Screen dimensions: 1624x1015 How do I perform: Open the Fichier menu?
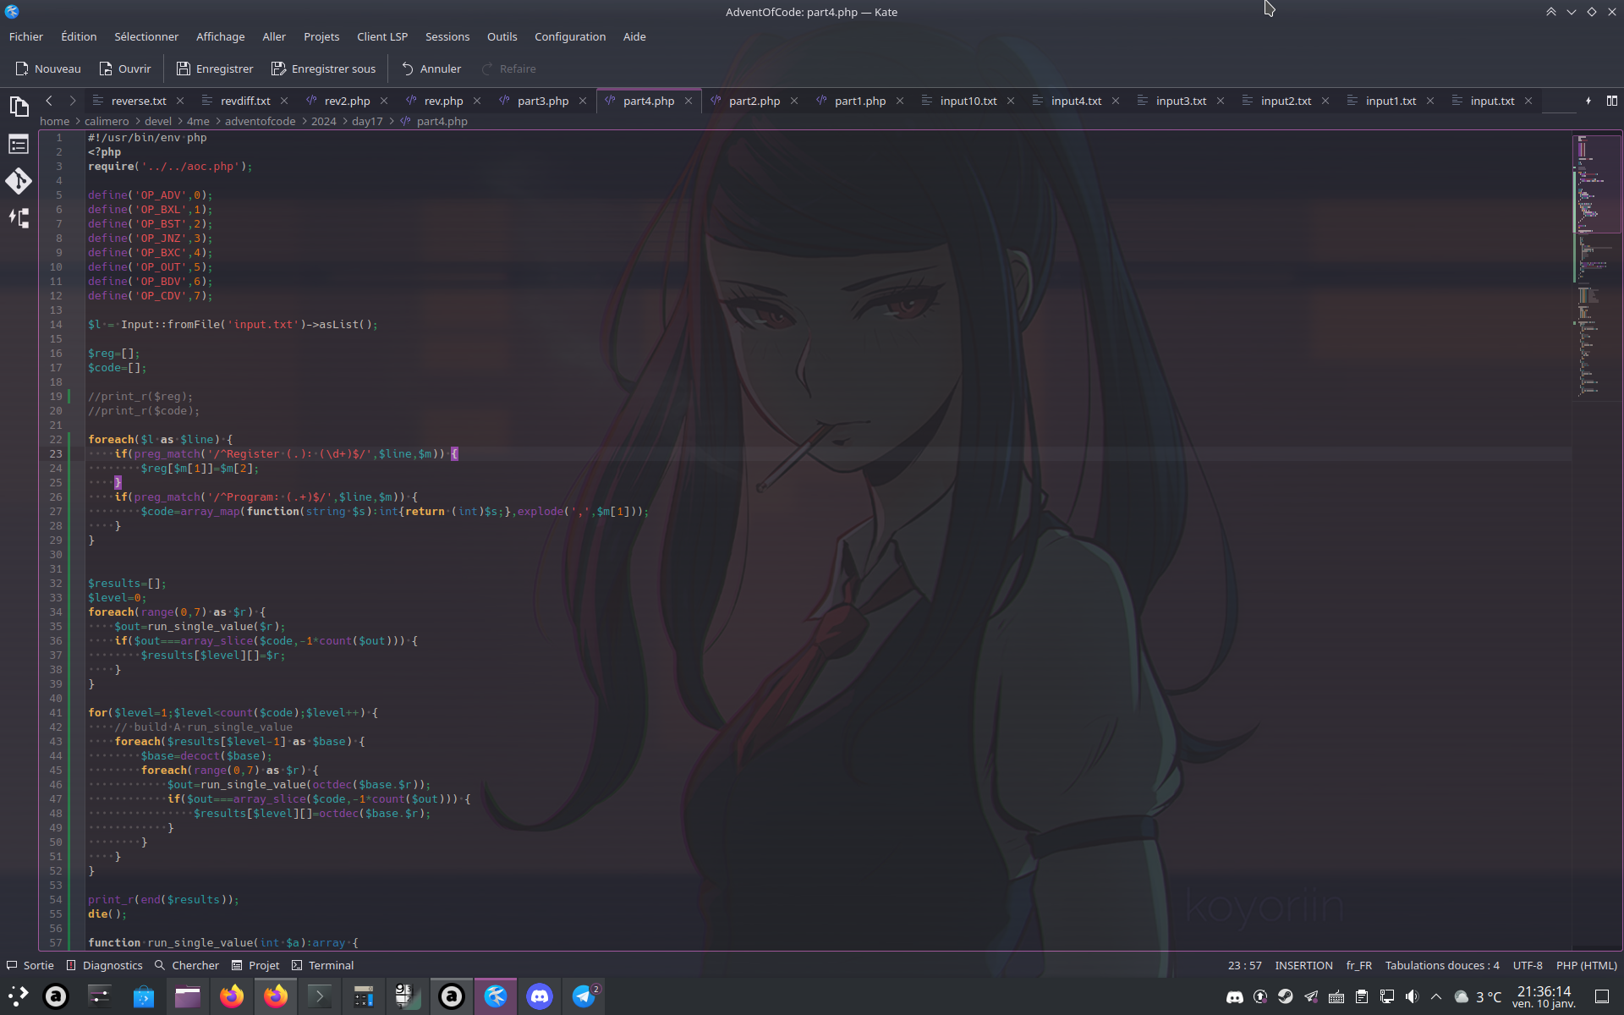(x=26, y=36)
